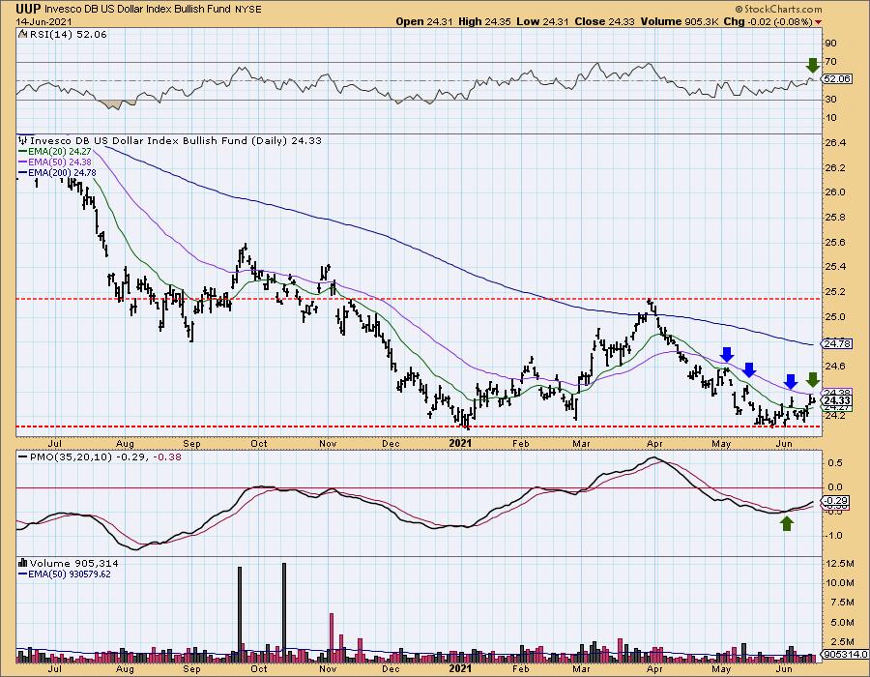Click the Mar label under volume panel

(x=580, y=668)
